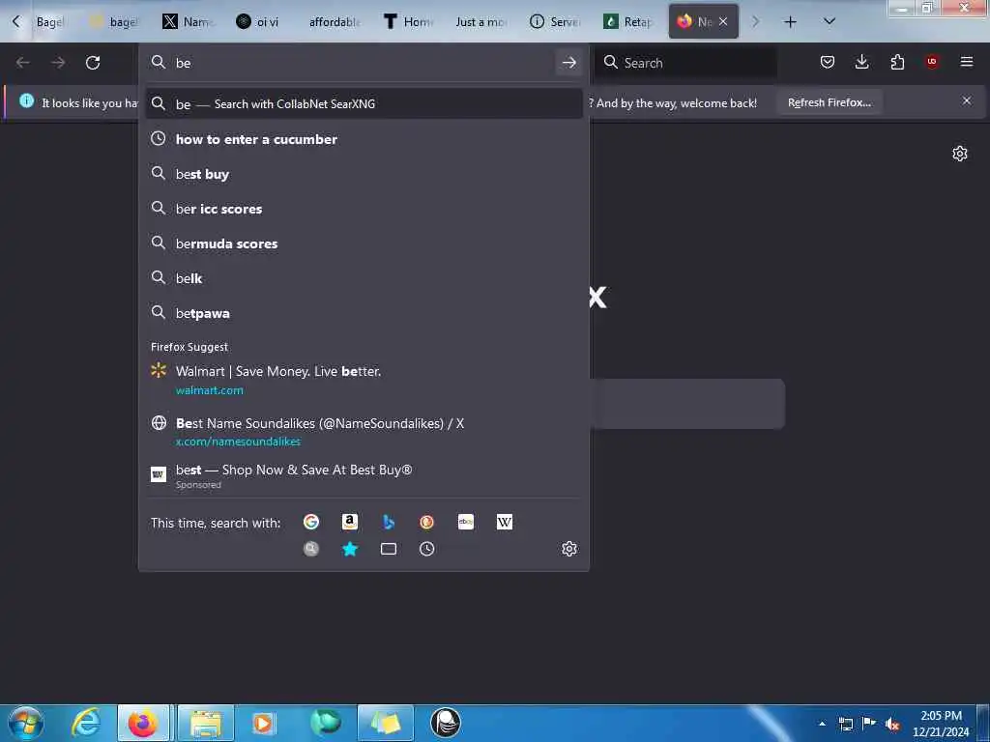990x742 pixels.
Task: Search this time with eBay
Action: (x=466, y=522)
